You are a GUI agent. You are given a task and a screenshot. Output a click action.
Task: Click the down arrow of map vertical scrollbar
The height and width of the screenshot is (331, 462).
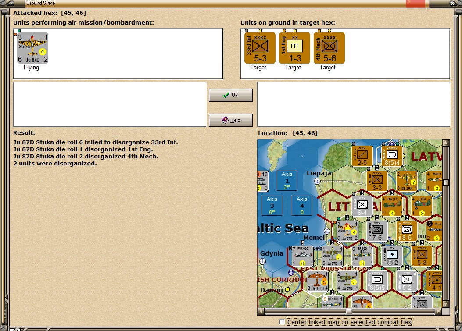pos(446,304)
